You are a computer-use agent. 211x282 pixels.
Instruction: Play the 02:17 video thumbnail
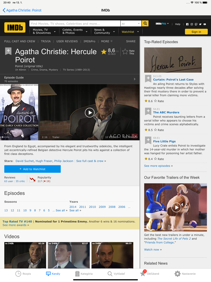click(x=69, y=255)
